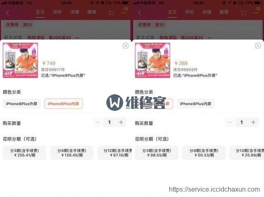Screen dimensions: 264x197
Task: Close the left product options sheet
Action: (126, 45)
